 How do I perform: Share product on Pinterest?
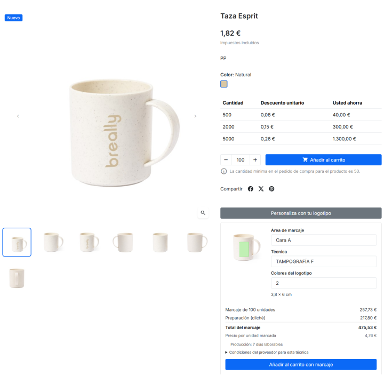click(x=271, y=189)
